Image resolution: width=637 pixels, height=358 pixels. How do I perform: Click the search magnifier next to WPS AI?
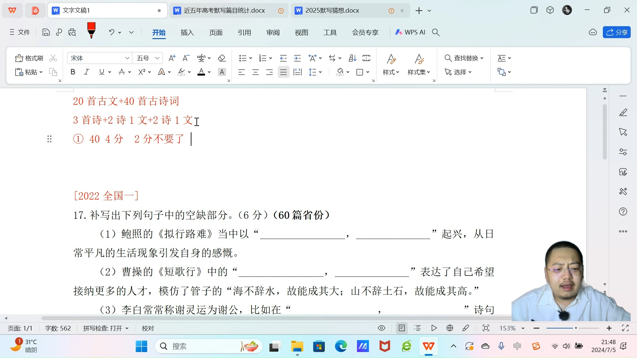coord(436,32)
